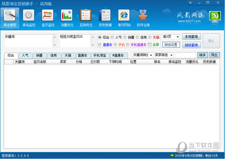
Task: Switch to the 直通车 results tab
Action: point(83,55)
